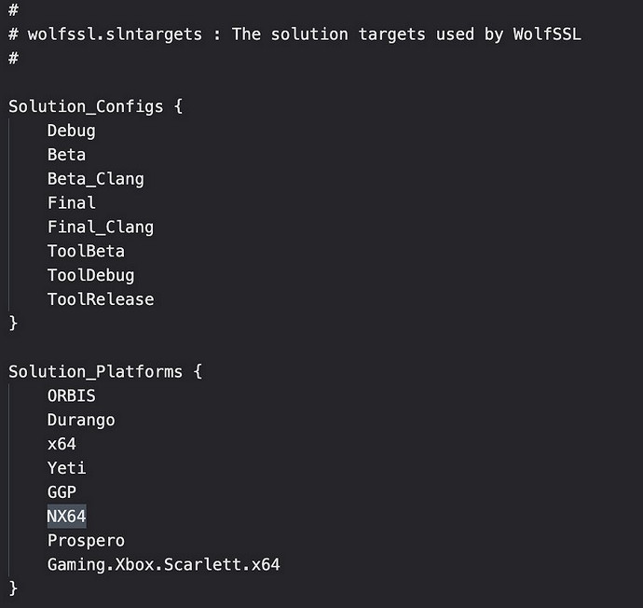
Task: Click the closing brace of Solution_Platforms
Action: (13, 589)
